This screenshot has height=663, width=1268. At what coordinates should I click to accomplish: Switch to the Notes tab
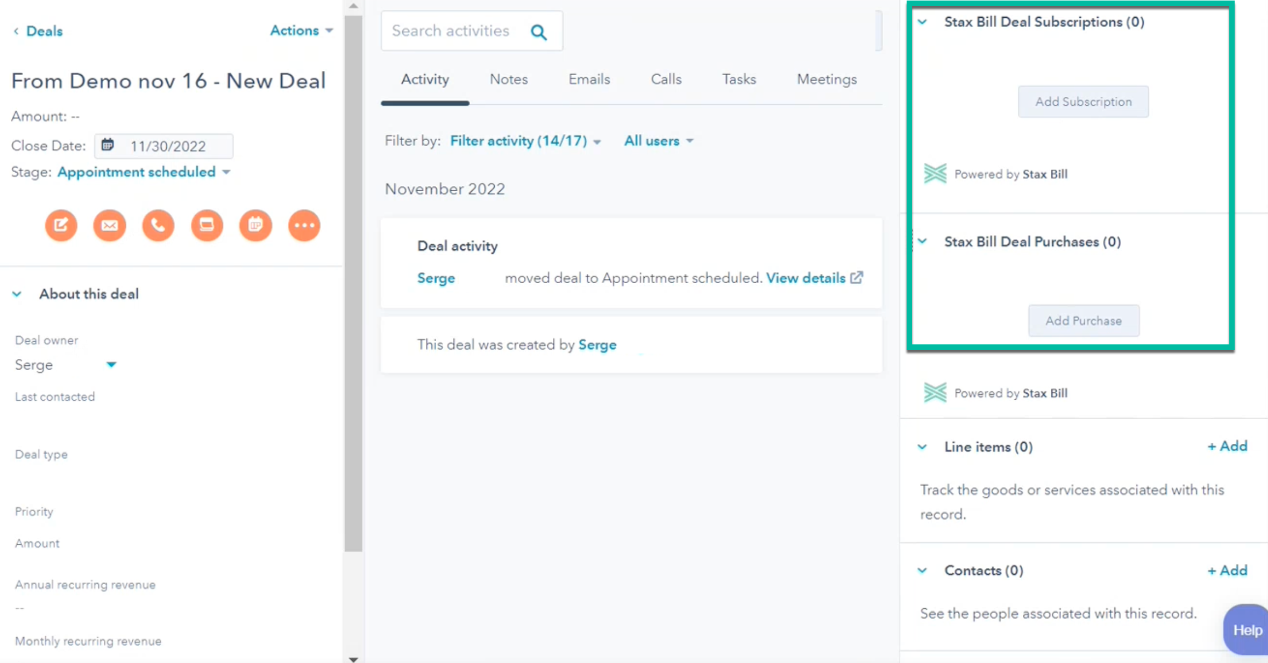[x=509, y=79]
